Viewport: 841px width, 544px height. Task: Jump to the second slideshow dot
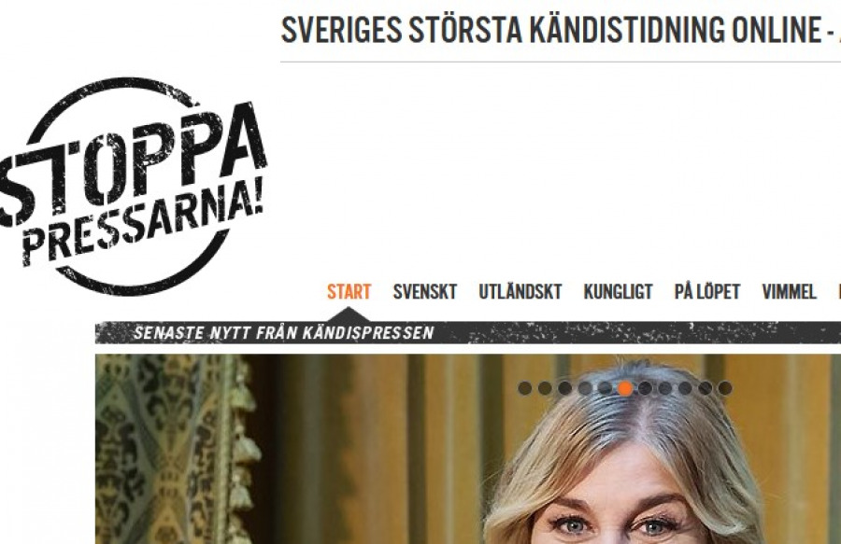point(545,388)
